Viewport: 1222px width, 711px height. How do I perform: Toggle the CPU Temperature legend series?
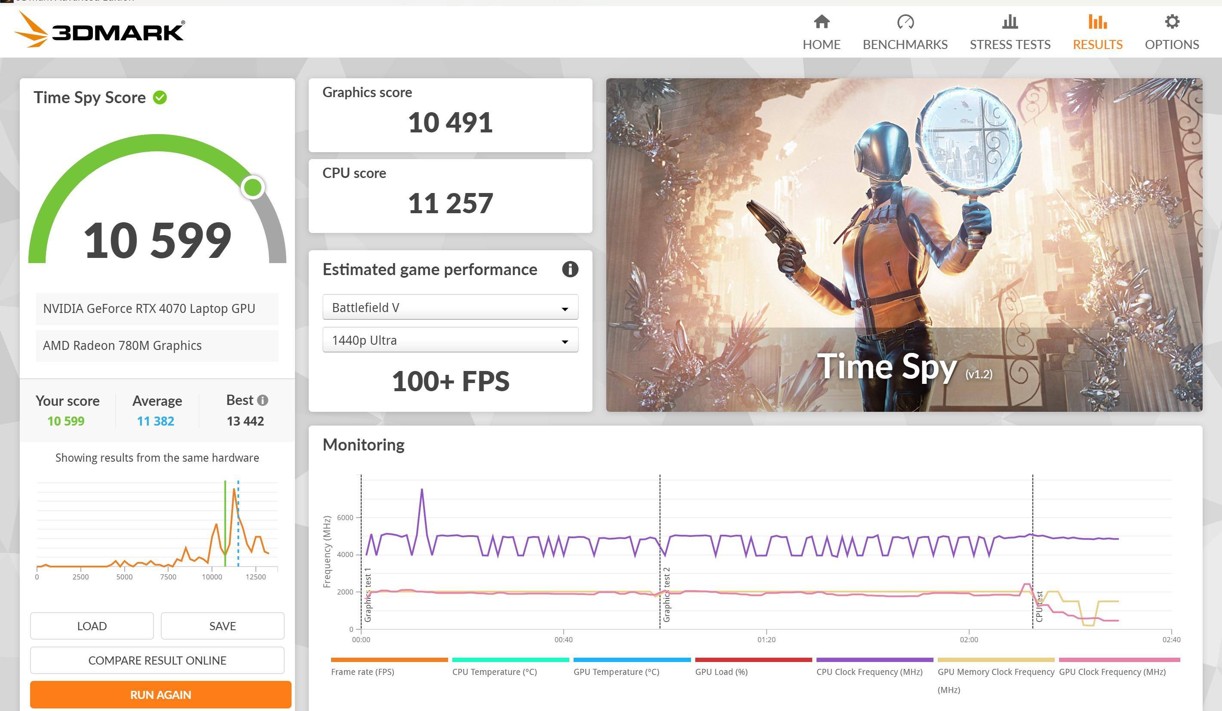pyautogui.click(x=494, y=672)
